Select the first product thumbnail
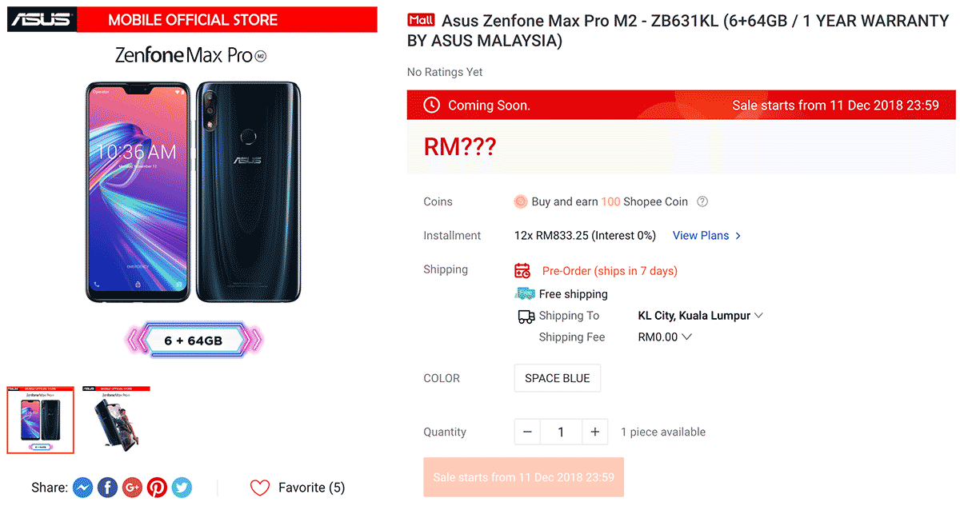Screen dimensions: 960x506 (x=41, y=420)
